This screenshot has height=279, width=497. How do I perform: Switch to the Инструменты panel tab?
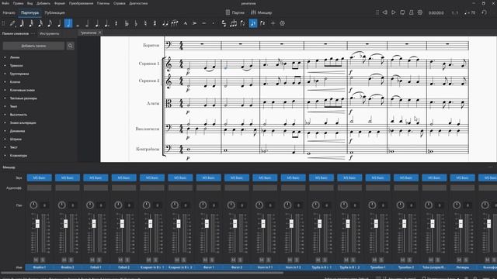(49, 33)
